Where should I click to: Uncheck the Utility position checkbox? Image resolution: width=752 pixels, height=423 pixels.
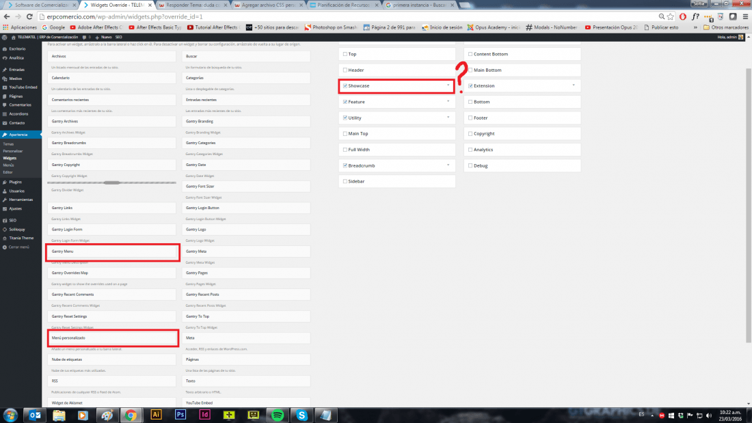pyautogui.click(x=345, y=118)
